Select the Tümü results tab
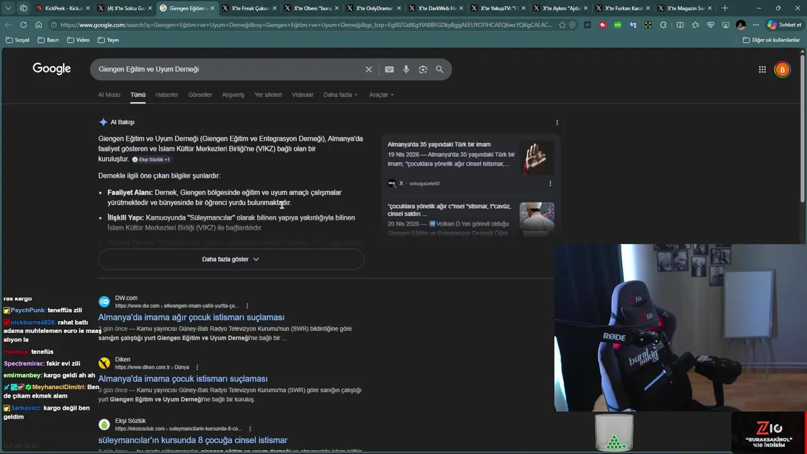 138,95
